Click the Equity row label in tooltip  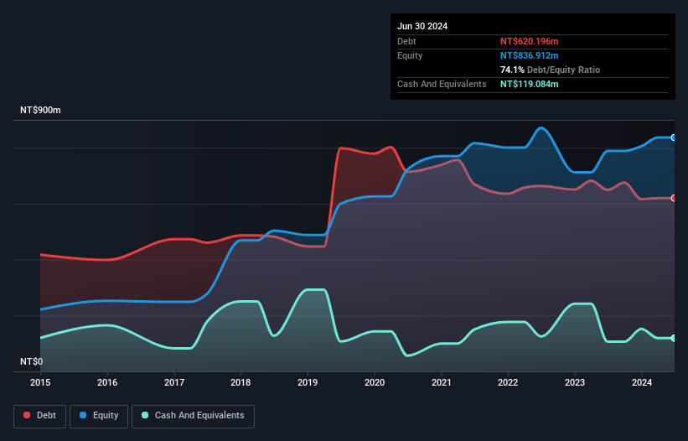[410, 55]
